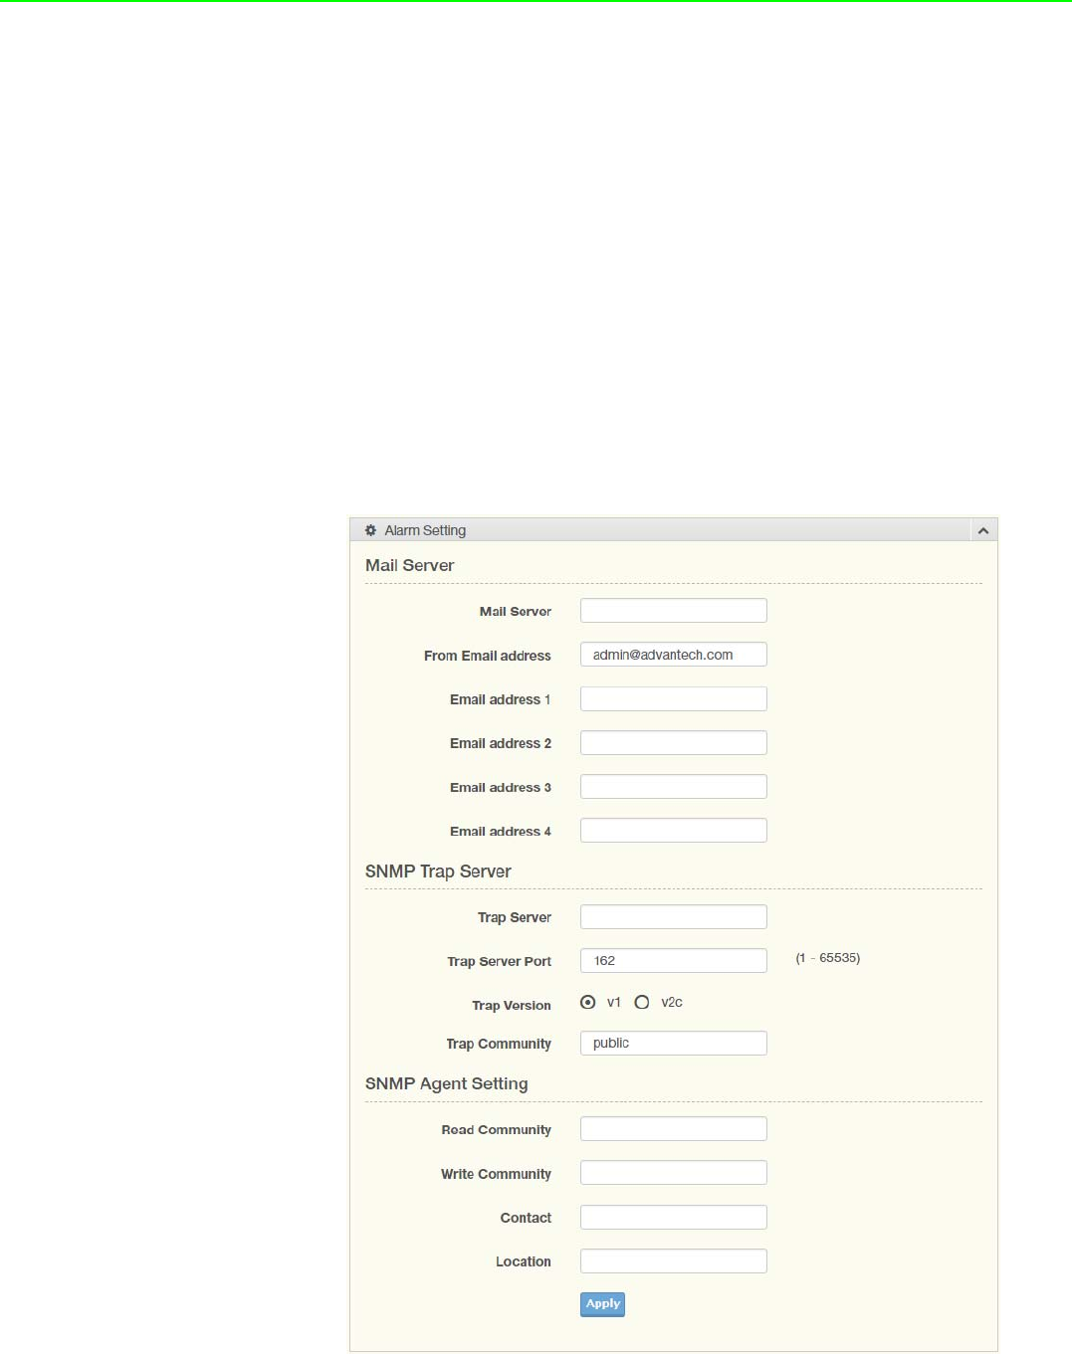Click the Alarm Setting panel title
This screenshot has height=1354, width=1072.
pyautogui.click(x=425, y=530)
